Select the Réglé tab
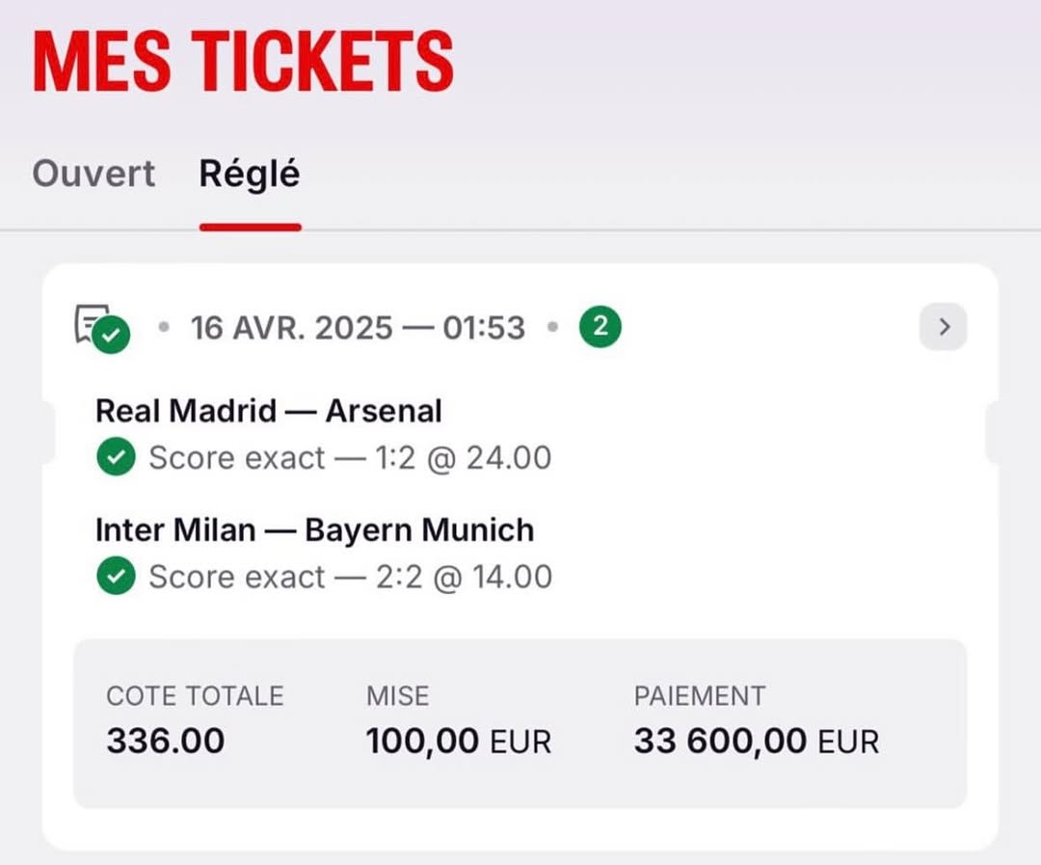Screen dimensions: 1041x865 pos(250,175)
